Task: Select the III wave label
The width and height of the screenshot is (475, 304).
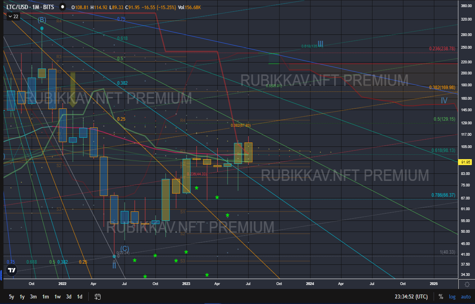Action: 320,44
